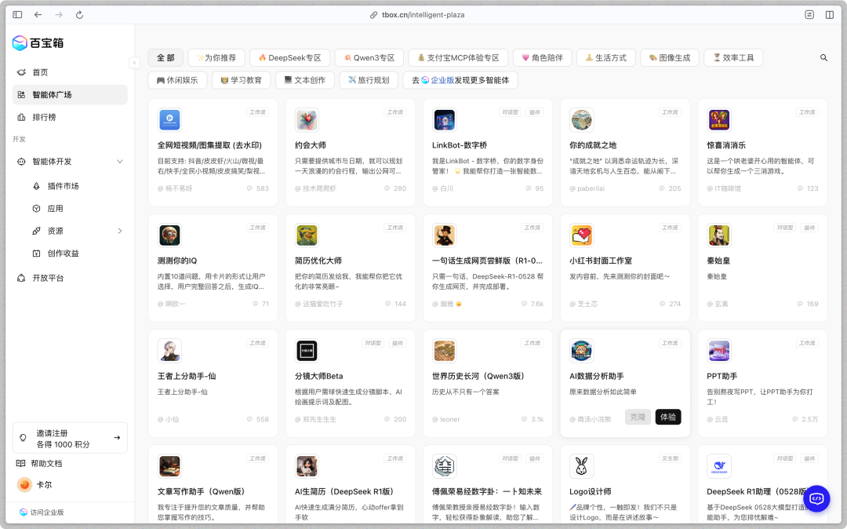
Task: Open 排行榜 in the sidebar
Action: [x=70, y=117]
